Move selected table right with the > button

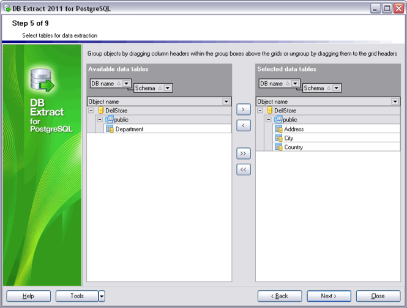[244, 109]
